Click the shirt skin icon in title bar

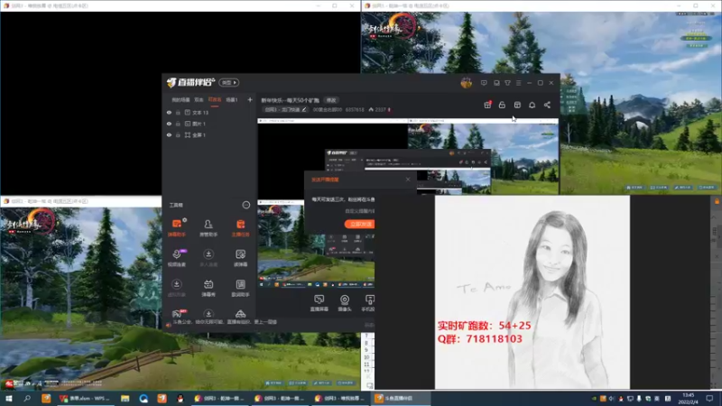[x=507, y=83]
